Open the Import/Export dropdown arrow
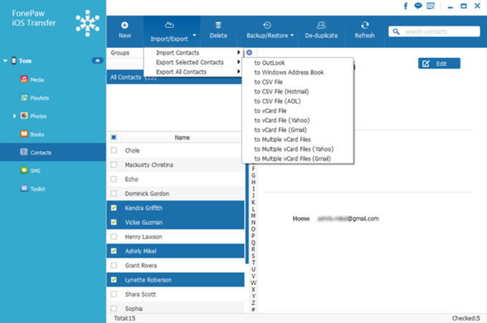 coord(194,35)
